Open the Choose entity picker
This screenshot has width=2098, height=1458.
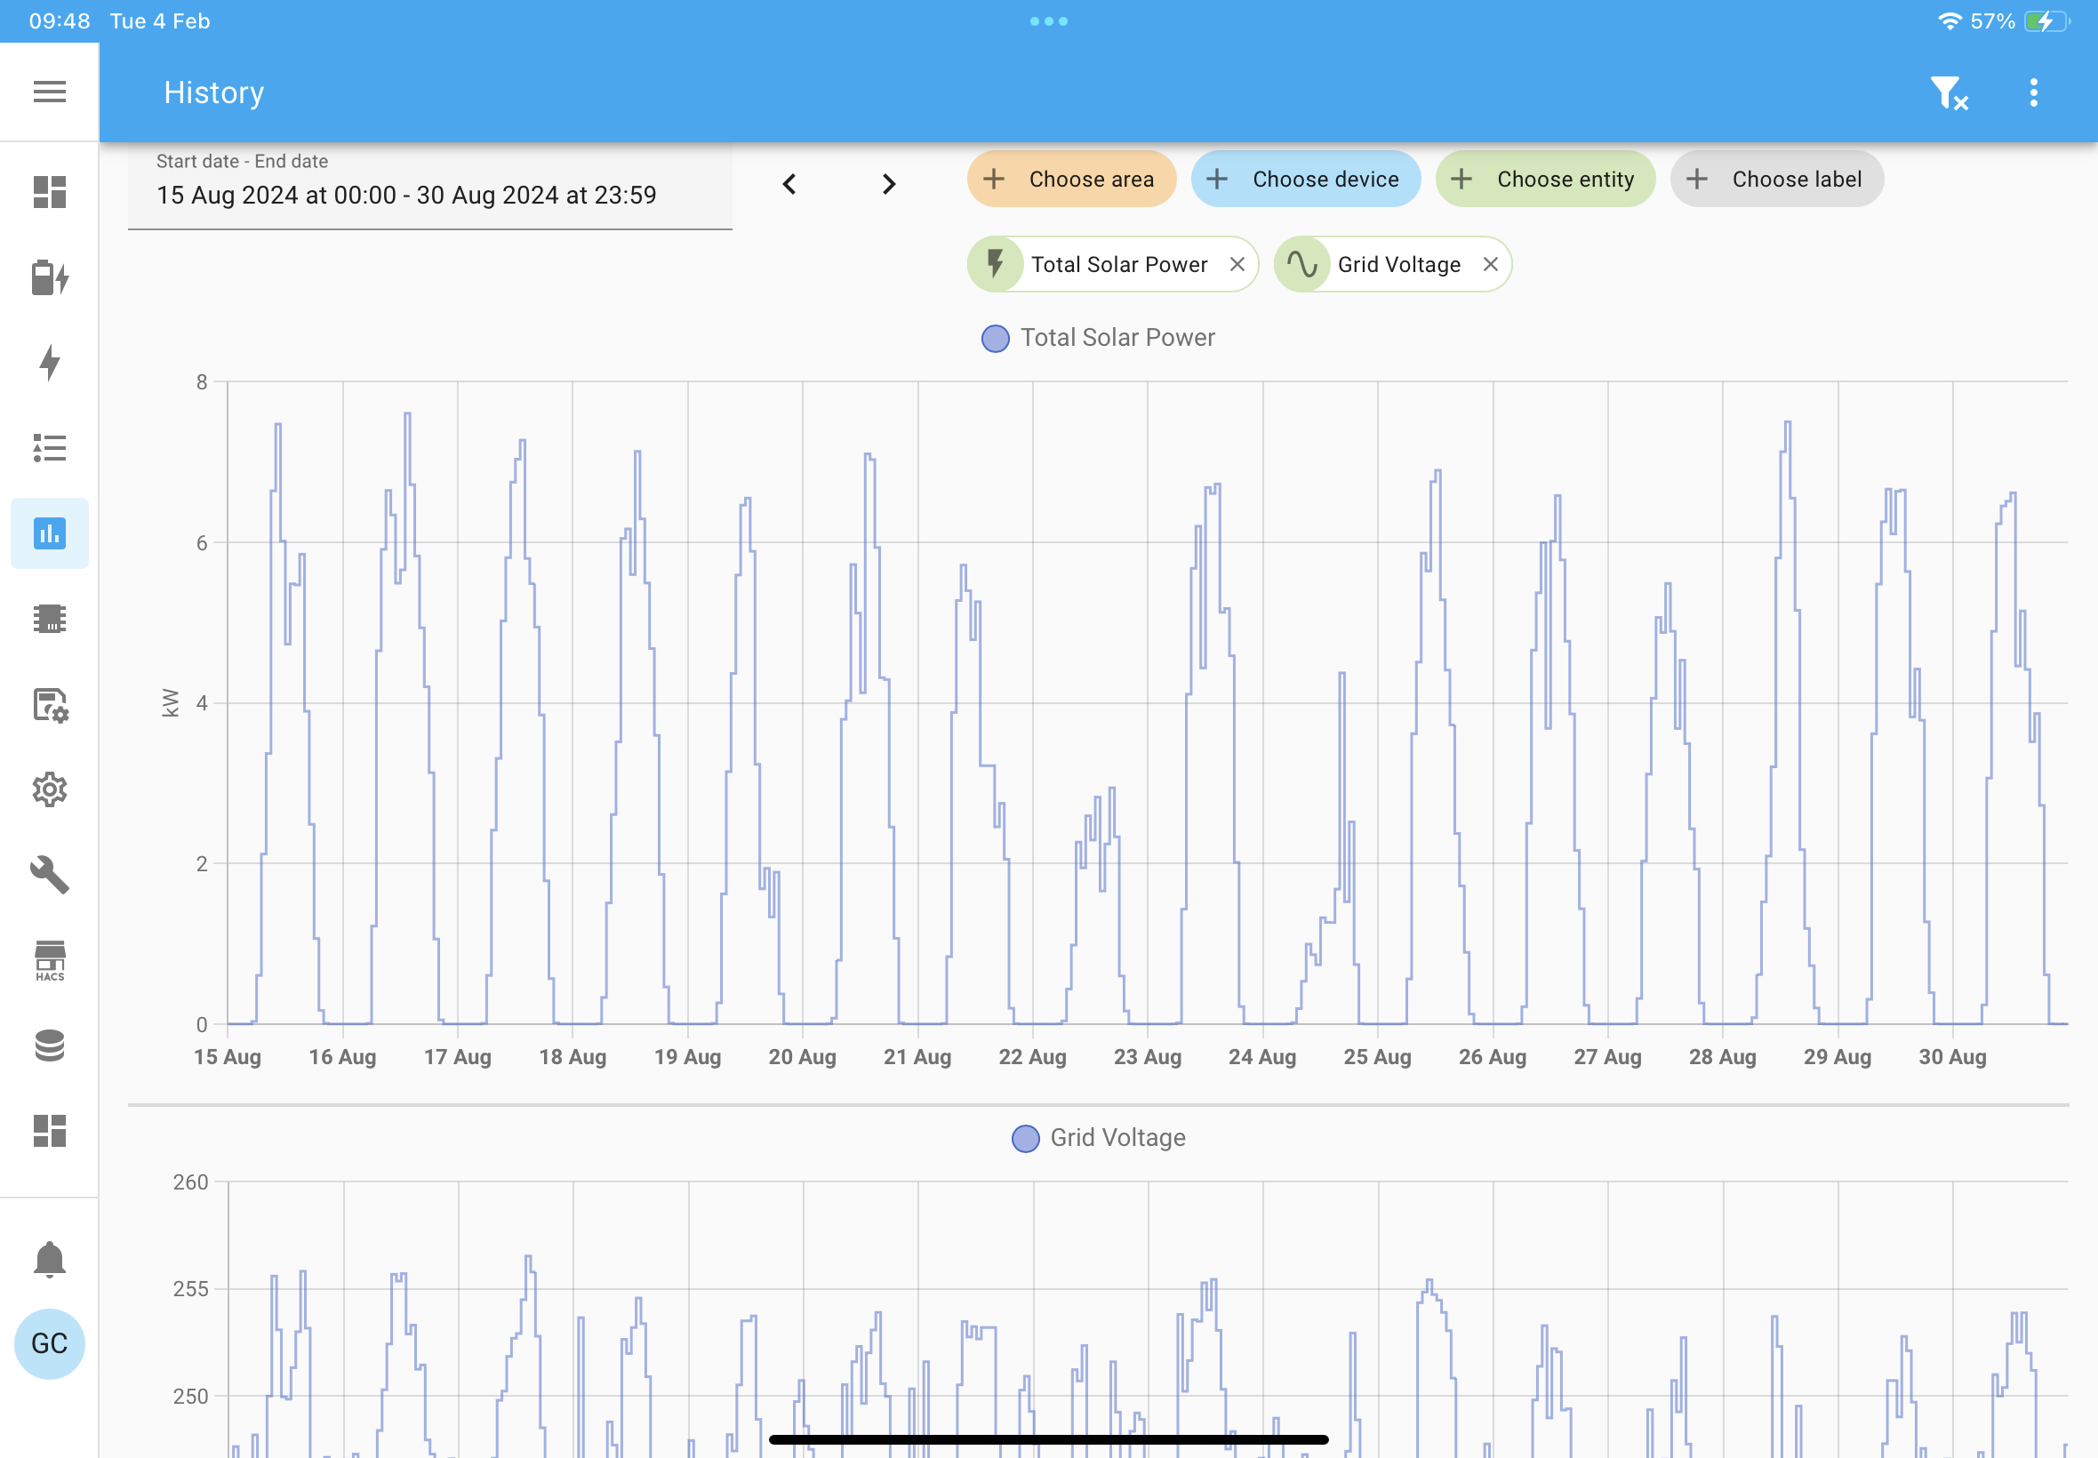click(1544, 179)
